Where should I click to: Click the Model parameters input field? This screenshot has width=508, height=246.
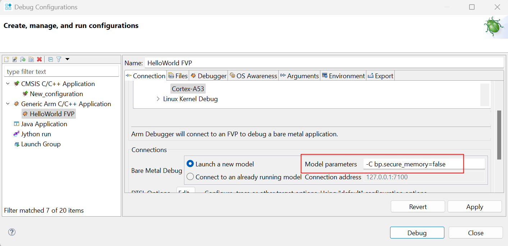424,164
